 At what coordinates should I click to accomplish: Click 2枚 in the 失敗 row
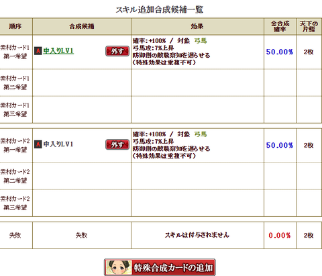pos(309,235)
